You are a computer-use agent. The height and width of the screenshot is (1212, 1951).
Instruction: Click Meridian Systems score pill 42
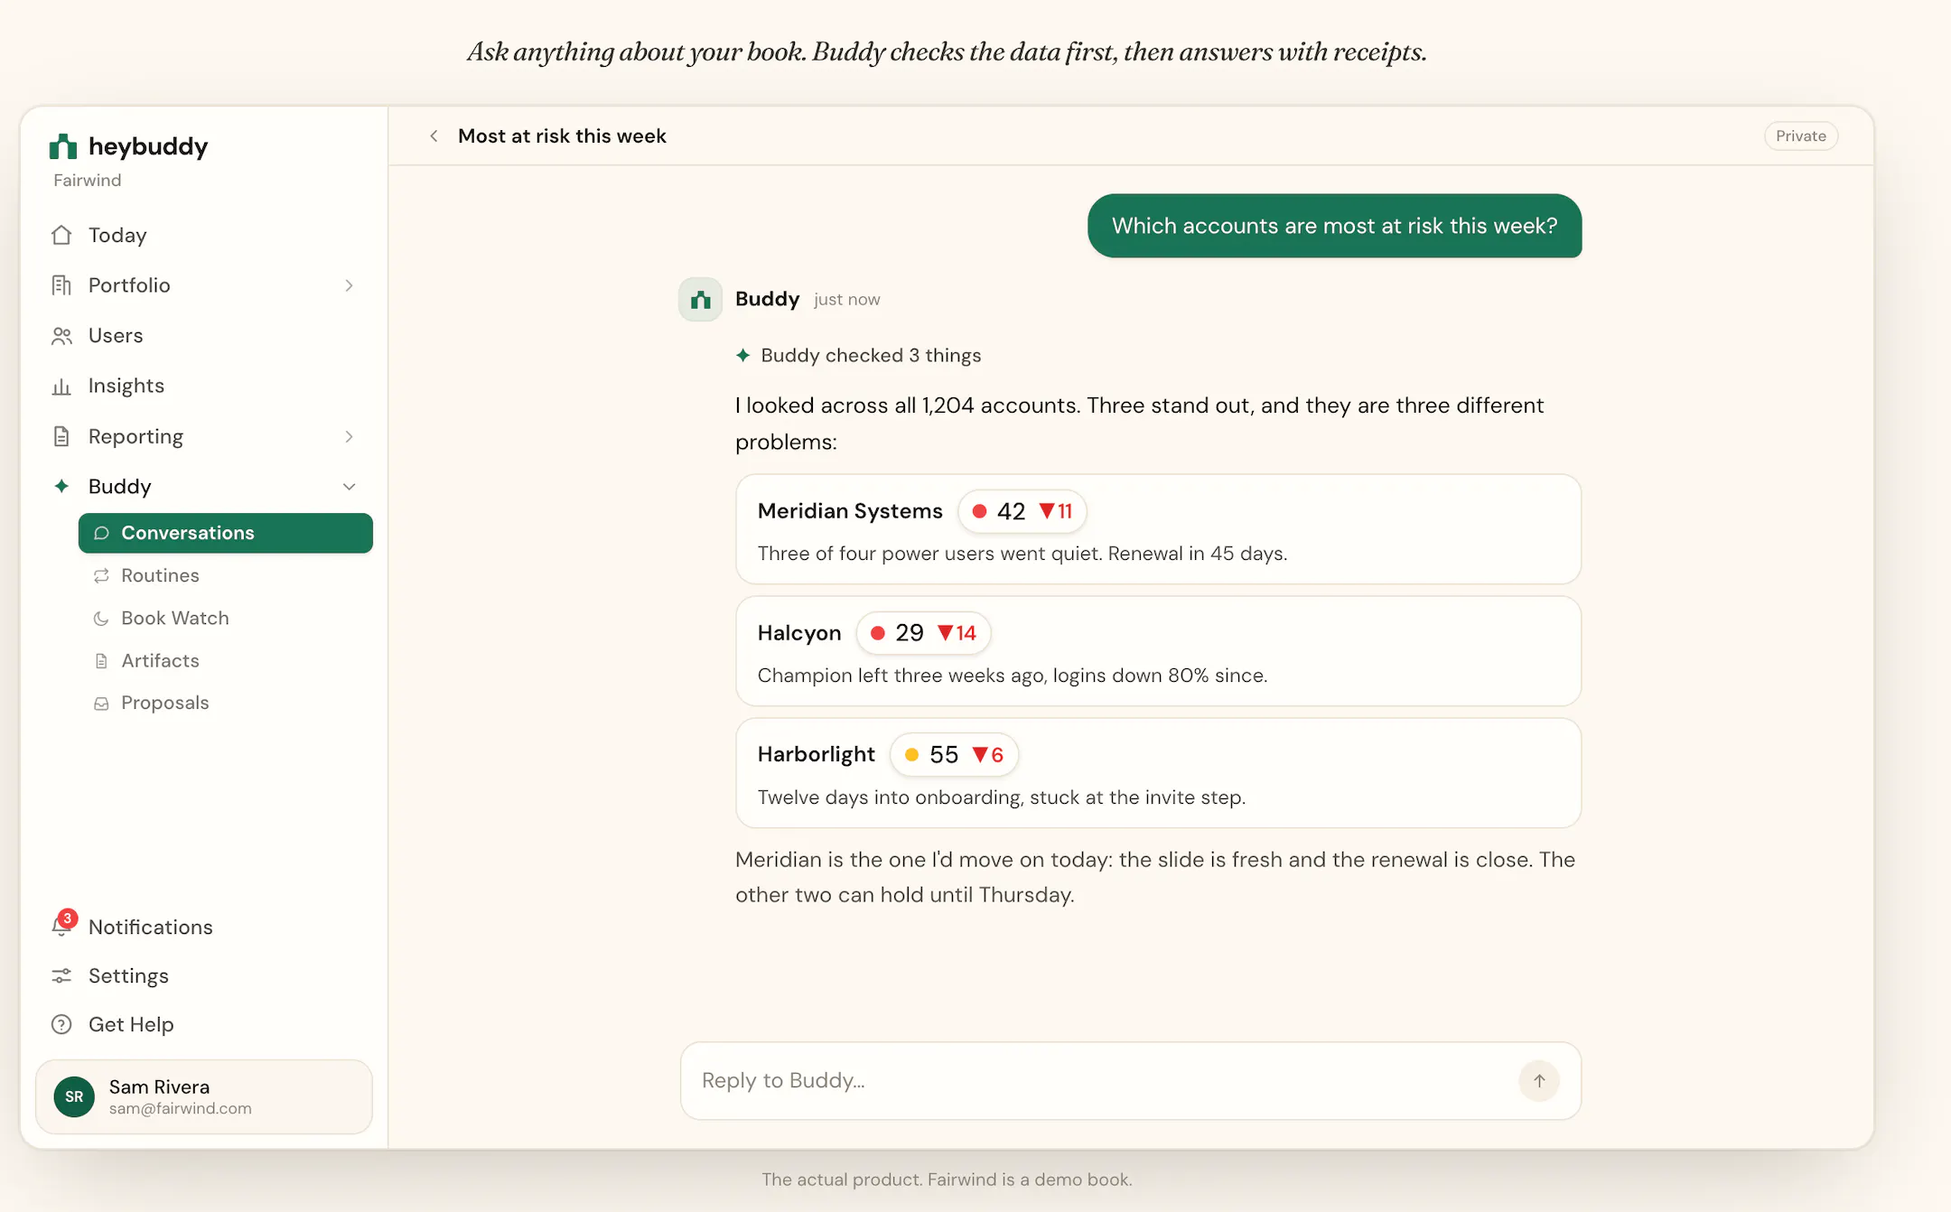tap(1022, 511)
